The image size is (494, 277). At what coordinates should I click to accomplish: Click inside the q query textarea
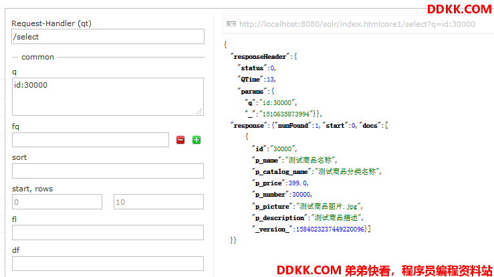108,96
